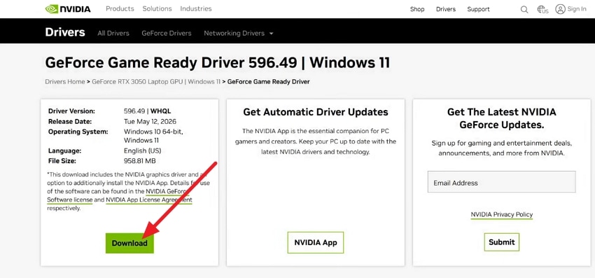
Task: Click the 'English (US)' language value
Action: (143, 151)
